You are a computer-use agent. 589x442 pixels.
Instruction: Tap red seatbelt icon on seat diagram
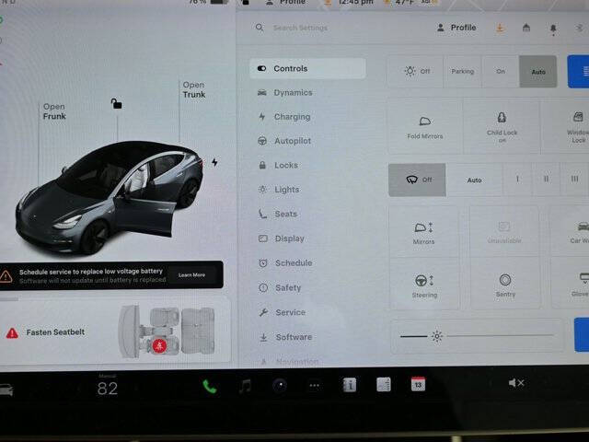(x=159, y=345)
